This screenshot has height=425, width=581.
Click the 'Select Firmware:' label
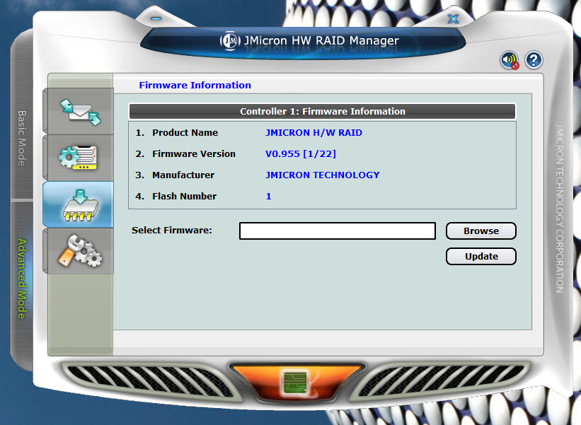[x=172, y=231]
